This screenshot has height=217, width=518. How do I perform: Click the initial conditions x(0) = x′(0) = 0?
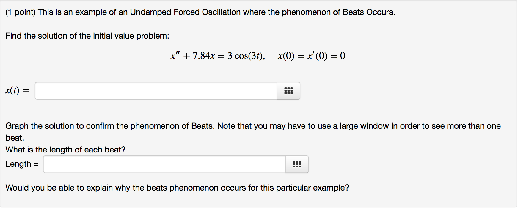pos(311,56)
